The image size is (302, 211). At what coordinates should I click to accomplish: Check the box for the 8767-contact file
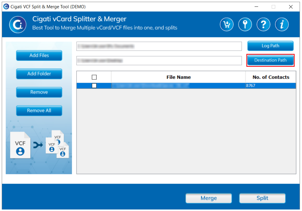click(x=94, y=86)
